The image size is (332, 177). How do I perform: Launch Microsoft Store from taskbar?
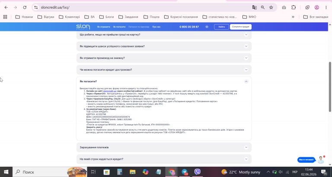[x=106, y=172]
